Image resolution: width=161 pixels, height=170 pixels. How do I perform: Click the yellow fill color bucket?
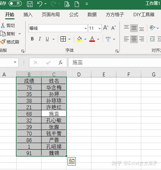point(79,39)
